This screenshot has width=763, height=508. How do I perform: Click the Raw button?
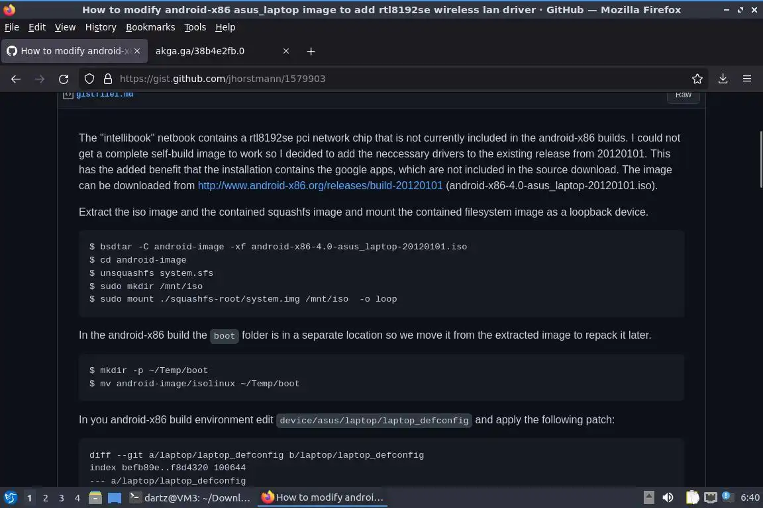point(684,95)
